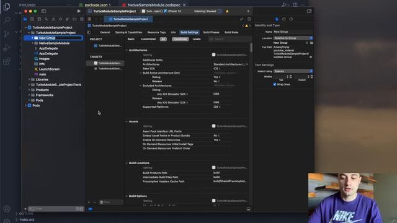Select the Combined view toggle
The height and width of the screenshot is (223, 397).
[181, 39]
